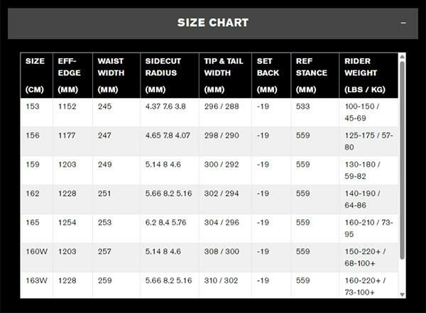Select the Size (CM) column header
This screenshot has height=313, width=426.
(35, 75)
